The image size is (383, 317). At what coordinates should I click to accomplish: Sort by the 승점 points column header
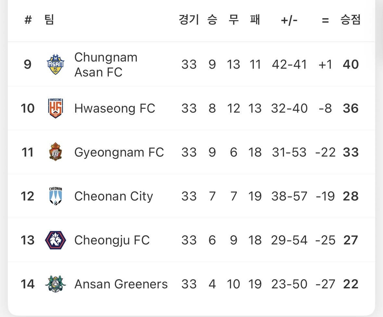pos(351,20)
